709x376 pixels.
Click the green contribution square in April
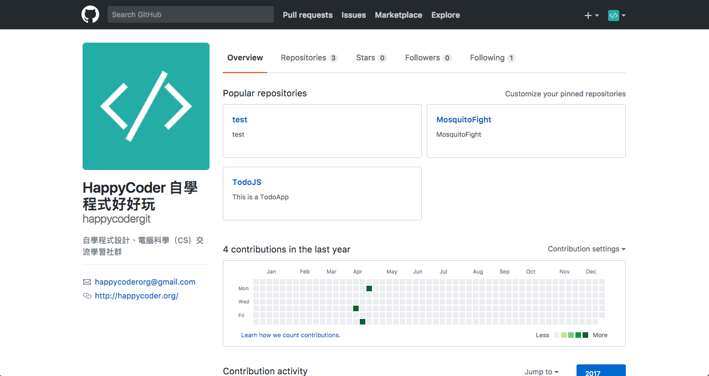coord(369,288)
